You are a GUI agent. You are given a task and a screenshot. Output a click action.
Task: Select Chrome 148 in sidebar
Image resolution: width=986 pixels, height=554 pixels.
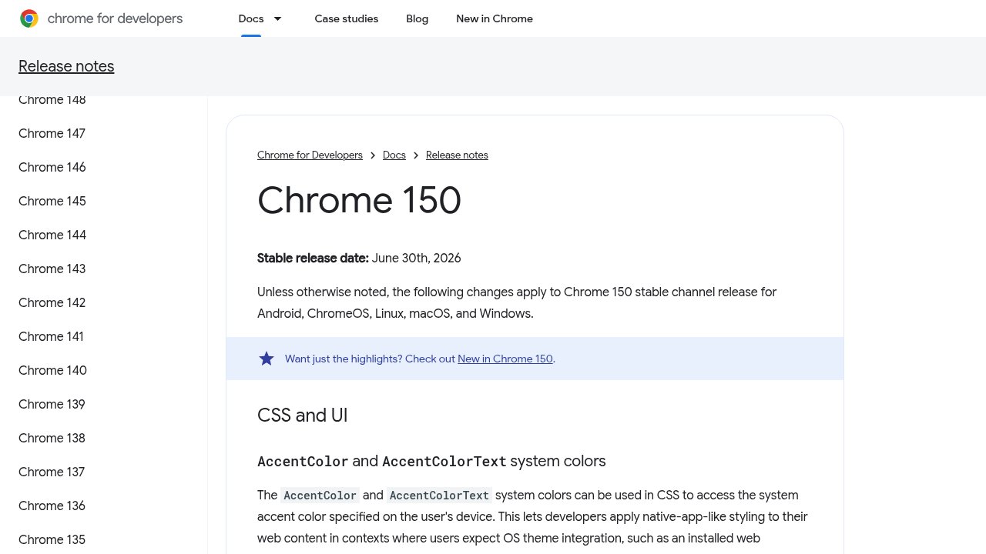click(52, 100)
